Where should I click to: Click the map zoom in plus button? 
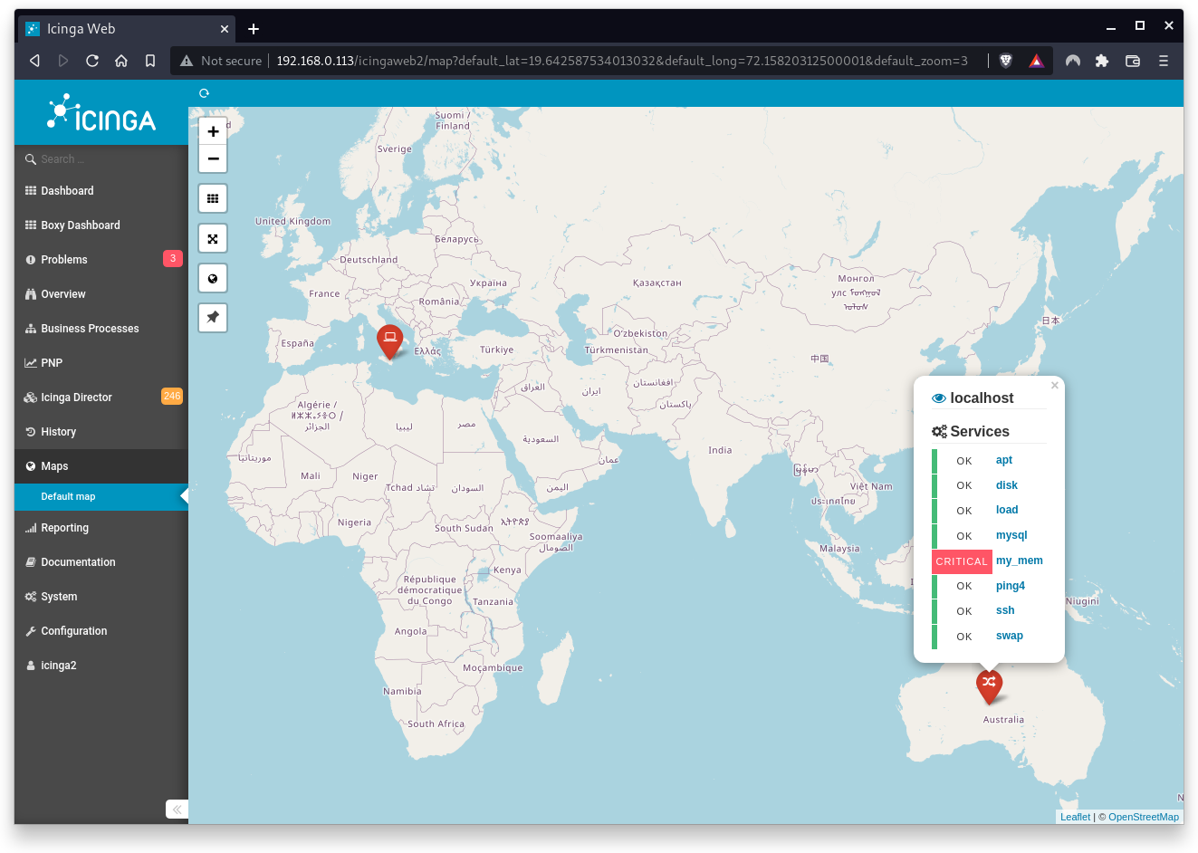point(213,131)
